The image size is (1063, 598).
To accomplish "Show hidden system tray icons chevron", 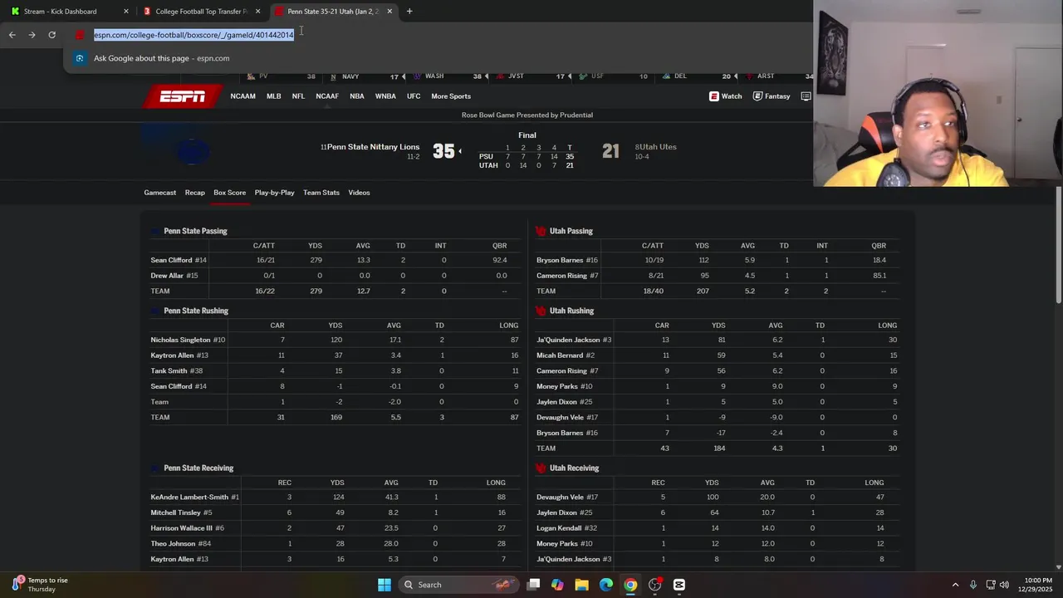I will click(955, 585).
